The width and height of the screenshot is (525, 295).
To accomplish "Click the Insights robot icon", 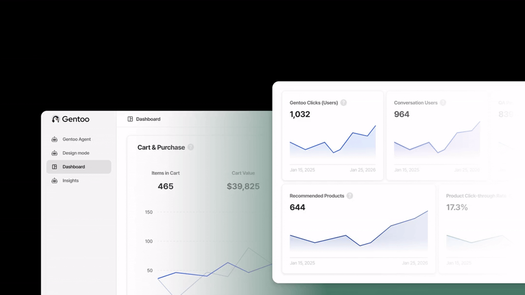I will click(x=54, y=181).
